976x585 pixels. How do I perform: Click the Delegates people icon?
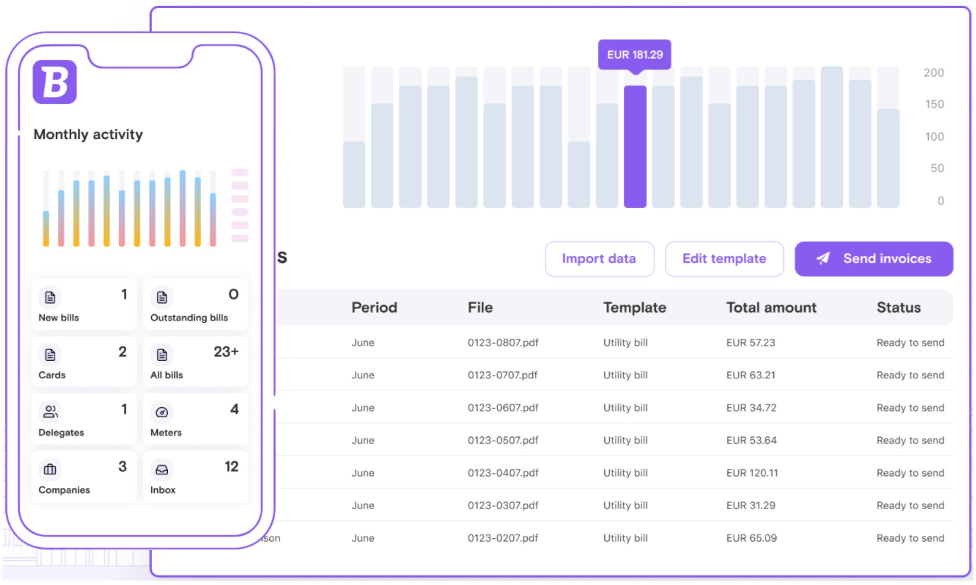pos(50,412)
